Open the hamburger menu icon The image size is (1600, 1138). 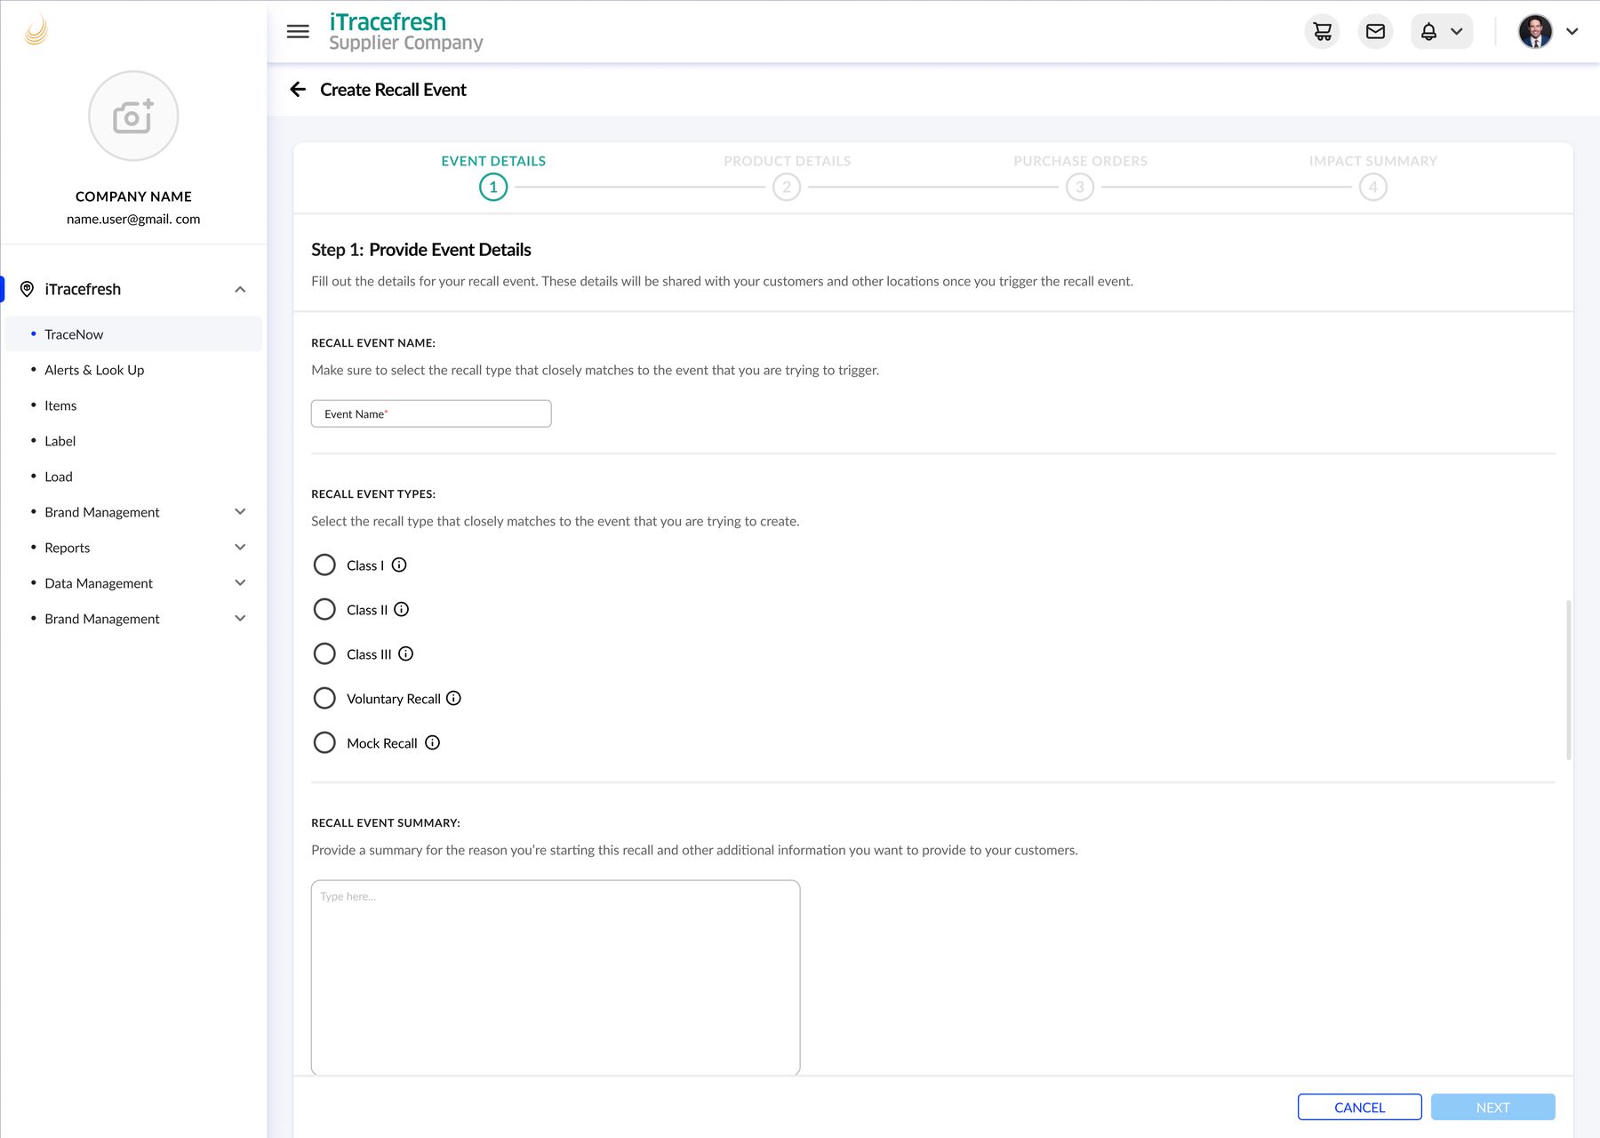pyautogui.click(x=298, y=32)
